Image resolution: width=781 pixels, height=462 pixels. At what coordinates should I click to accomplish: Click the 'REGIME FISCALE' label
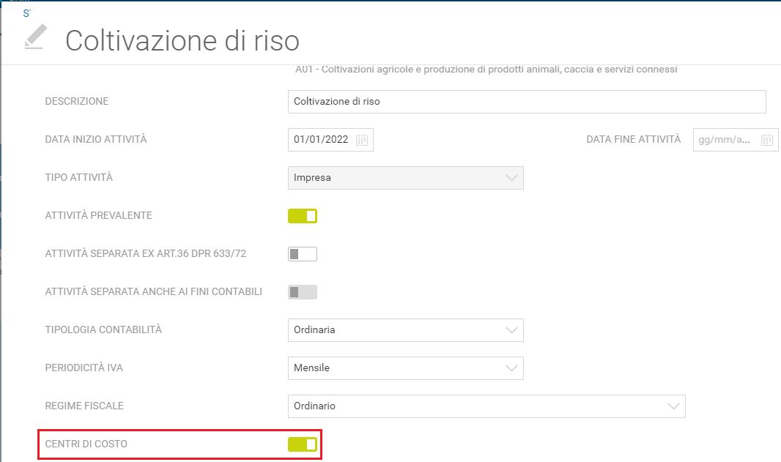pyautogui.click(x=84, y=406)
